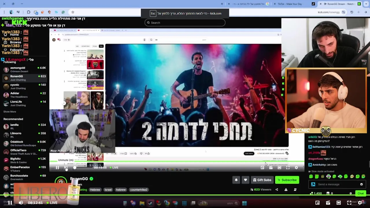The width and height of the screenshot is (370, 208).
Task: Share the stream via share icon
Action: tap(277, 190)
